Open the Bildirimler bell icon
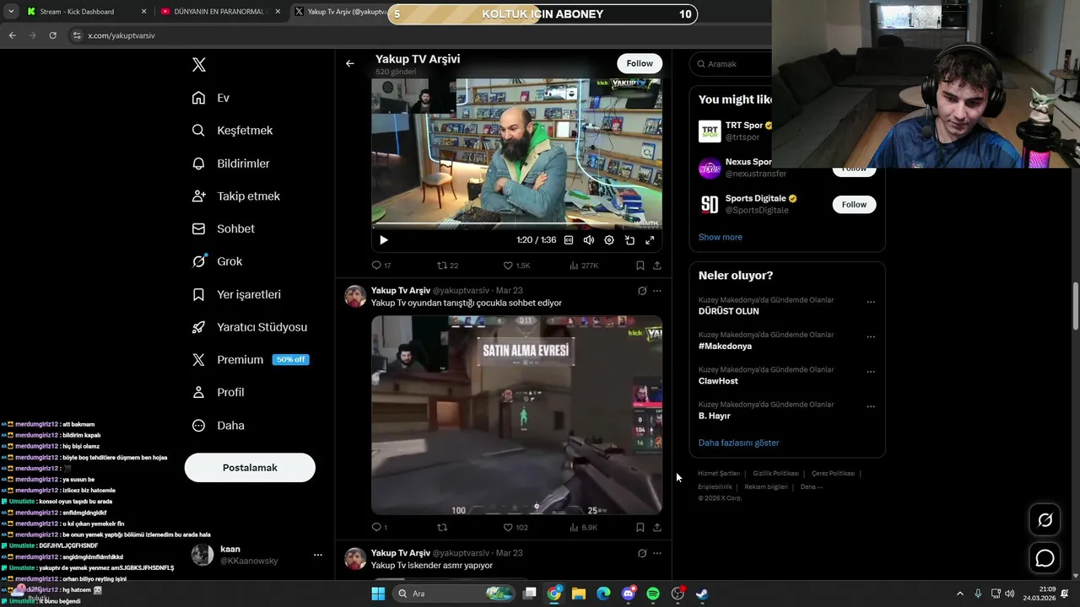Viewport: 1080px width, 607px height. coord(199,164)
